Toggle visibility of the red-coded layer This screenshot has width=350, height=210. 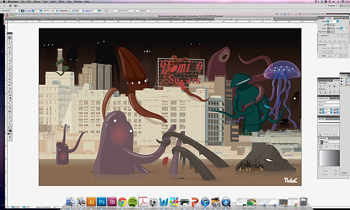pyautogui.click(x=341, y=84)
